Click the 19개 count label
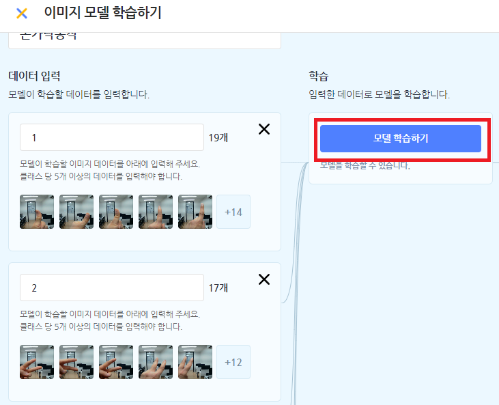Screen dimensions: 499x405 (x=218, y=137)
